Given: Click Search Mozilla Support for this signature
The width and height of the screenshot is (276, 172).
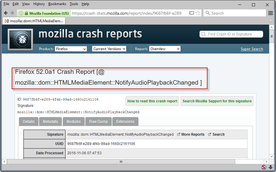Looking at the screenshot, I should pos(217,101).
